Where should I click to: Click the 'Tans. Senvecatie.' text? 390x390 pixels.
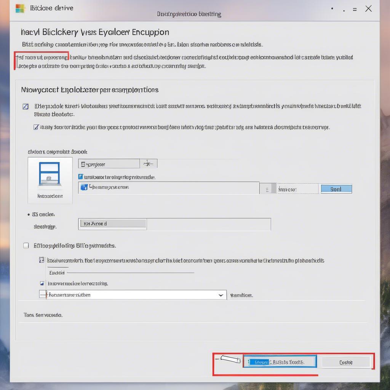click(x=43, y=315)
